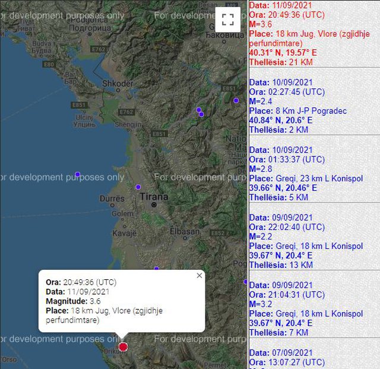Click the blue marker at the right edge near Pogradec
Screen dimensions: 380x369
click(245, 282)
